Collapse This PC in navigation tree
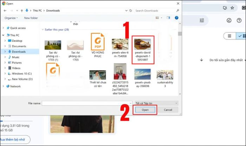Image resolution: width=246 pixels, height=146 pixels. (x=3, y=35)
